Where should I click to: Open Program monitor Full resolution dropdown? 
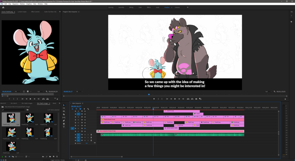click(x=268, y=92)
